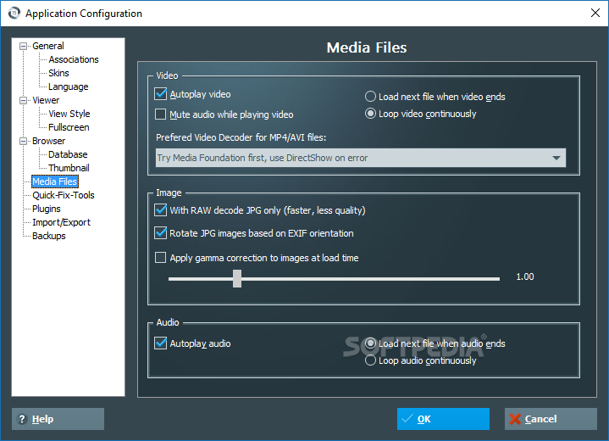The width and height of the screenshot is (609, 441).
Task: Open the Thumbnail settings page
Action: click(69, 168)
